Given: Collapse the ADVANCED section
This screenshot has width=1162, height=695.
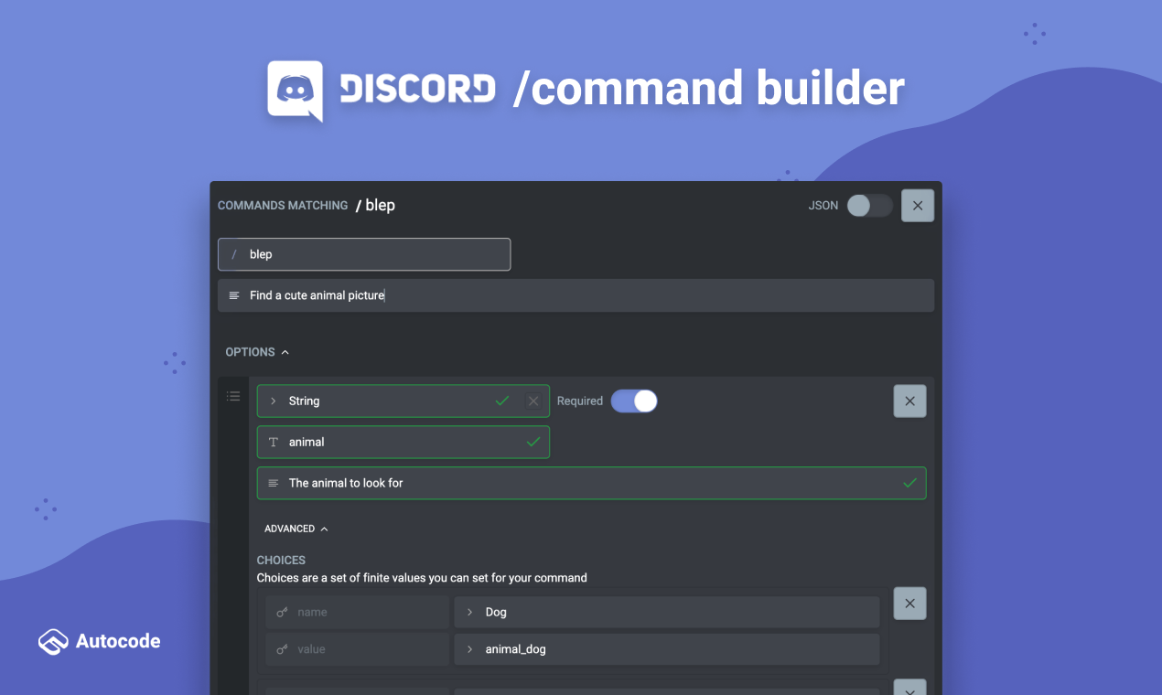Looking at the screenshot, I should (x=296, y=529).
